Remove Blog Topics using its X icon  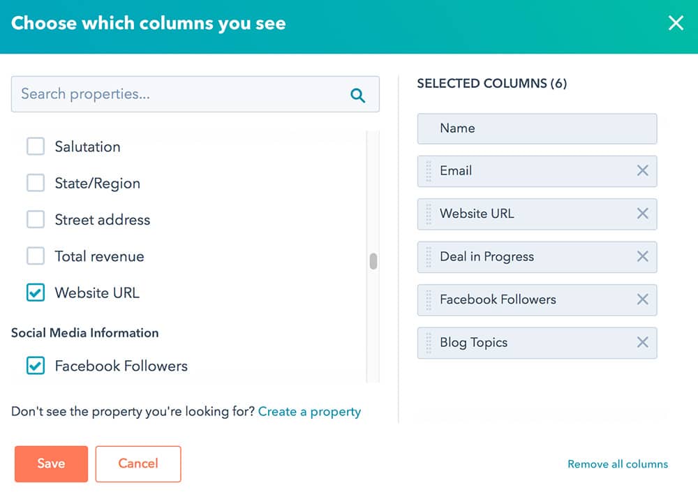point(643,343)
